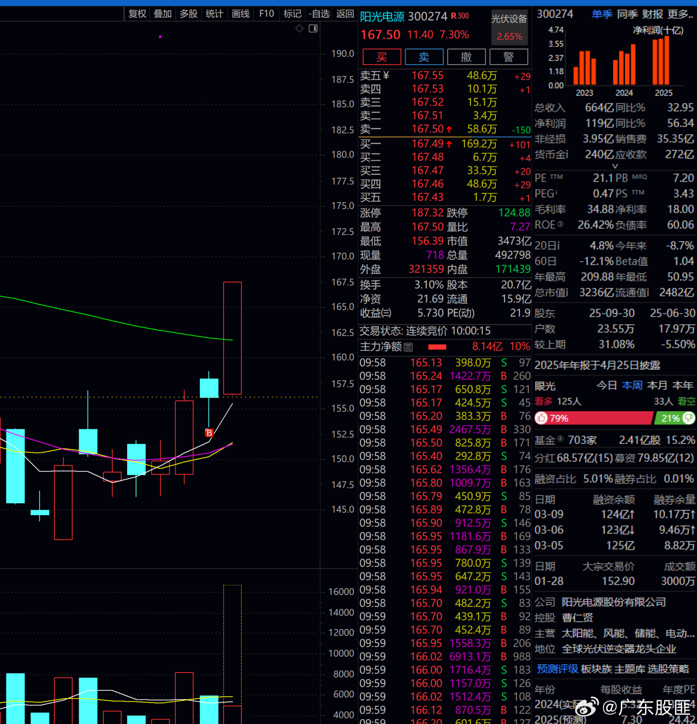The height and width of the screenshot is (724, 697).
Task: Click the red 买 buy button
Action: (382, 57)
